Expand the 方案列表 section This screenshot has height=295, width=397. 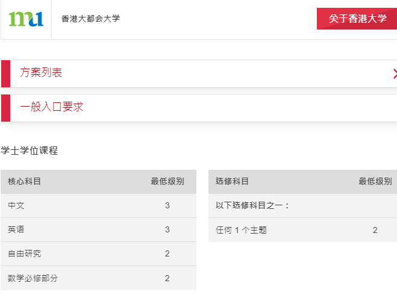point(199,73)
